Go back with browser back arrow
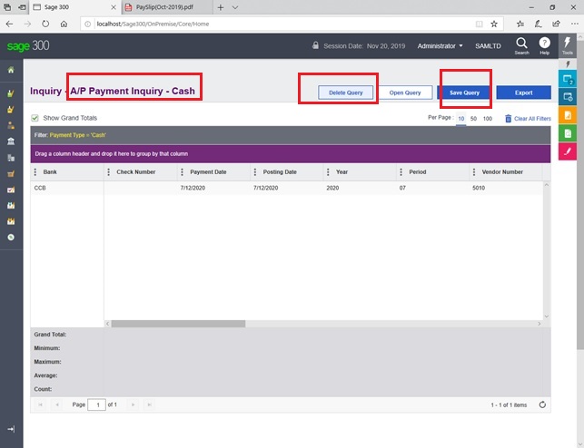This screenshot has height=448, width=584. click(x=10, y=24)
